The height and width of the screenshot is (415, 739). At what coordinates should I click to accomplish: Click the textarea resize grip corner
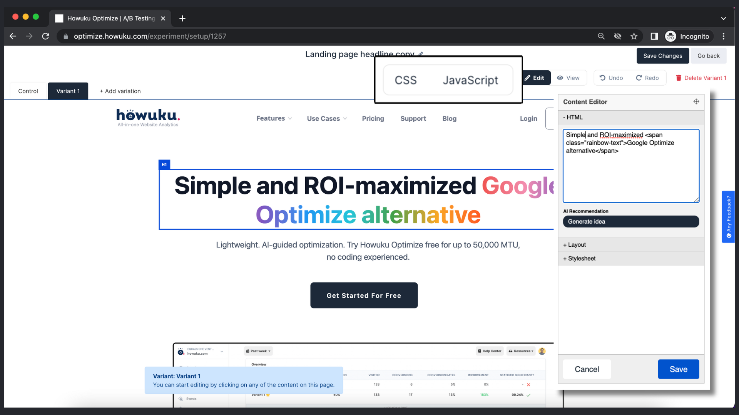(x=696, y=200)
